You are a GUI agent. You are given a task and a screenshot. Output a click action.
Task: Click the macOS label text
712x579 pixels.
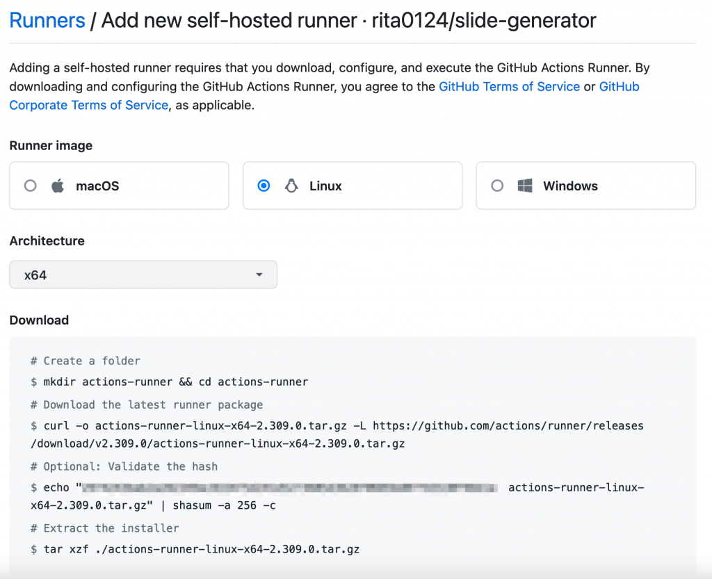click(97, 186)
